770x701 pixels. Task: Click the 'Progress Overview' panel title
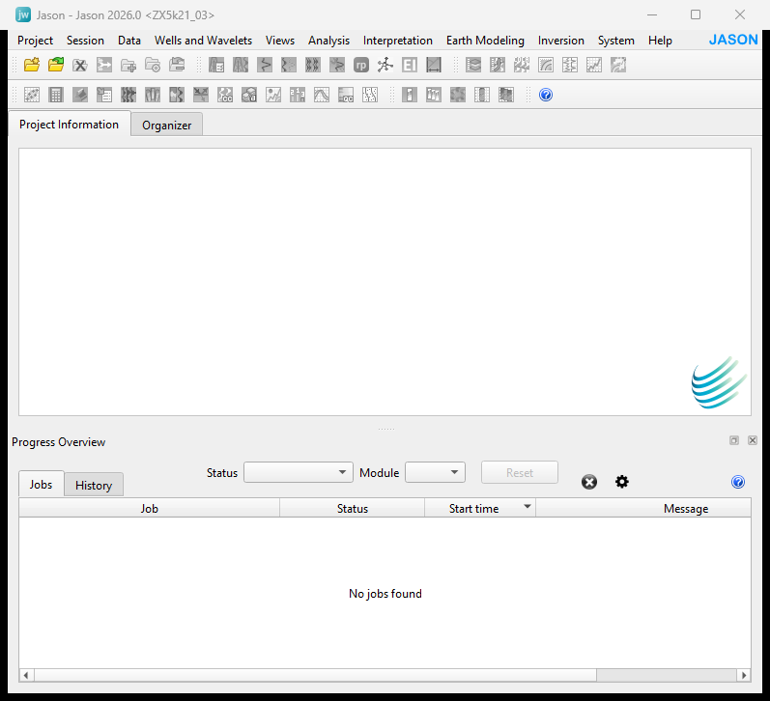pyautogui.click(x=58, y=442)
